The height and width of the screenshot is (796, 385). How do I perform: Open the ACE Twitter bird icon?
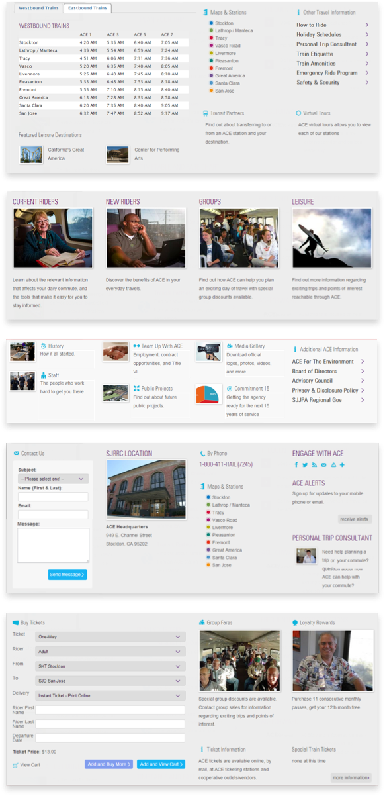coord(305,465)
